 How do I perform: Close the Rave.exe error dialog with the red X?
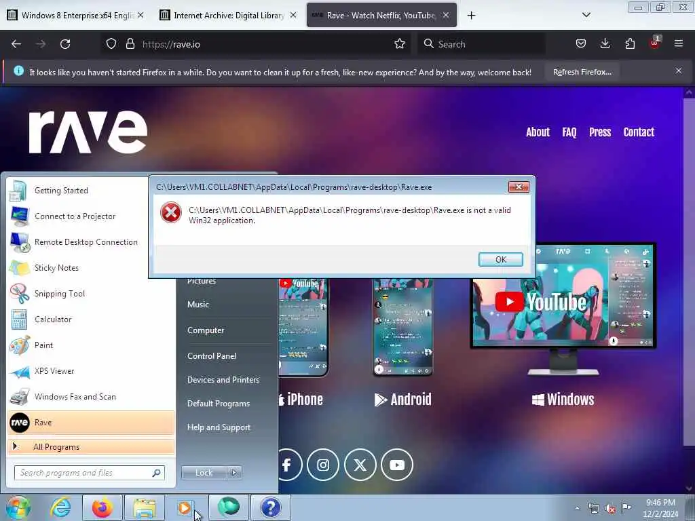[x=519, y=187]
